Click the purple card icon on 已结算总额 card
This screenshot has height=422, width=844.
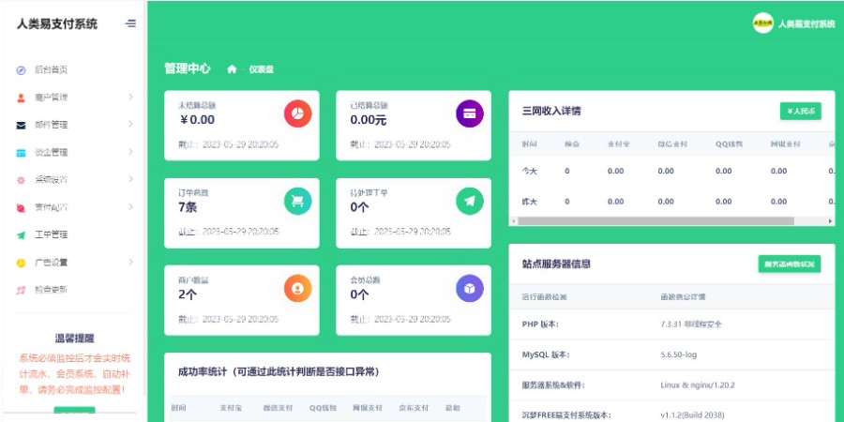pos(470,113)
